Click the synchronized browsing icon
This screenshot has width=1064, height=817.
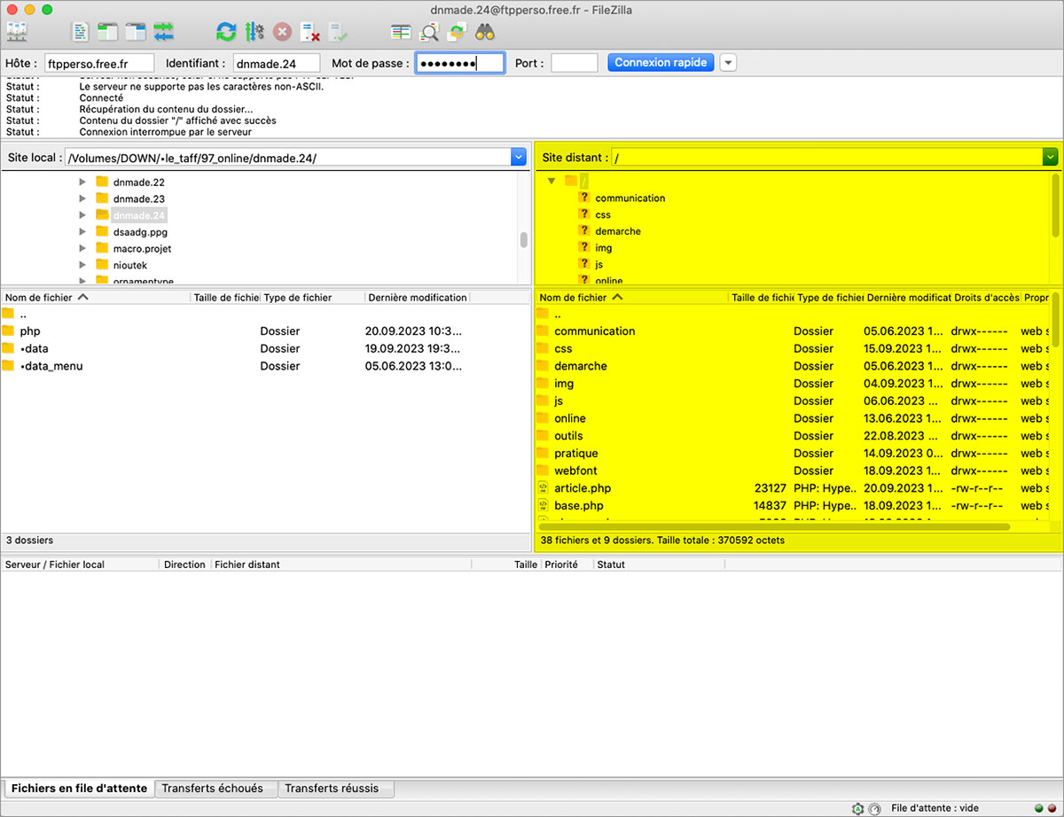click(x=457, y=33)
